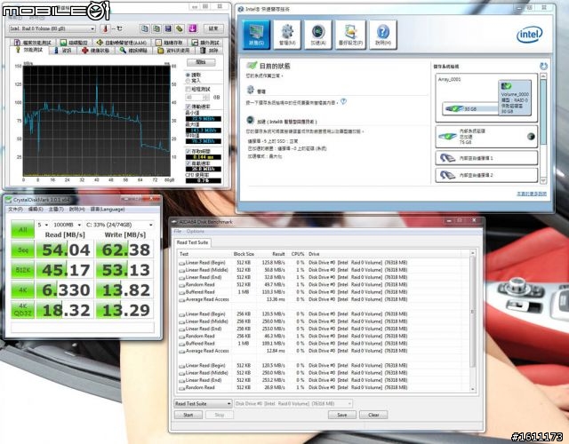Open the test count dropdown showing 5

point(41,225)
